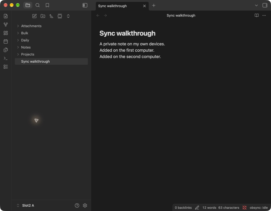The image size is (271, 211).
Task: Open the command palette terminal icon
Action: click(x=6, y=58)
